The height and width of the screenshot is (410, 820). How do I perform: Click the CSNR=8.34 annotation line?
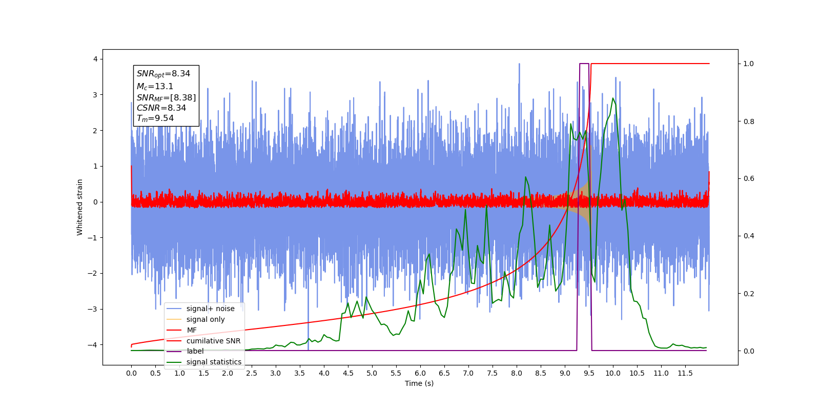pyautogui.click(x=161, y=108)
